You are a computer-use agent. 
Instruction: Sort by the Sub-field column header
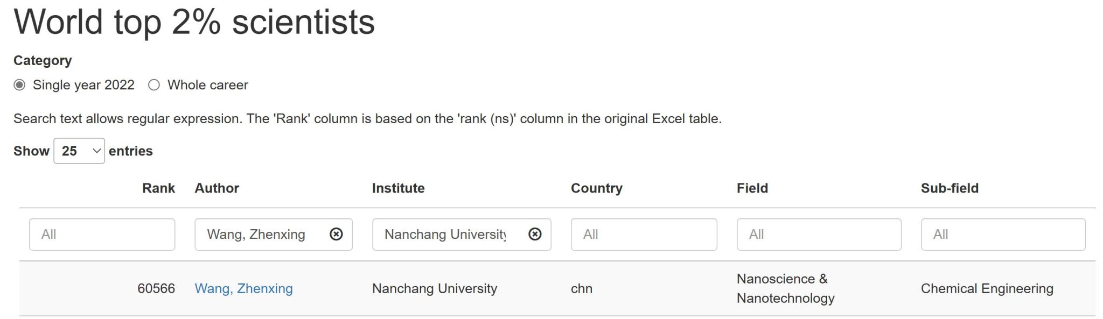tap(949, 188)
